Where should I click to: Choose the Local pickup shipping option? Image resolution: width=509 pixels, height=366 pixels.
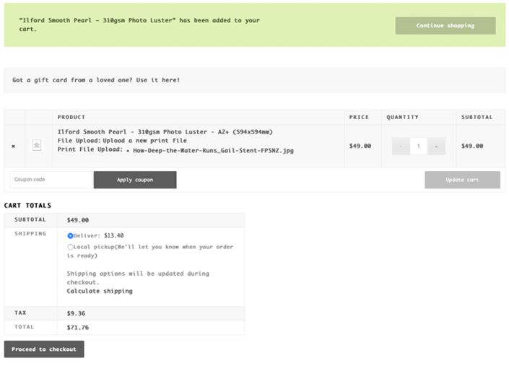point(71,247)
